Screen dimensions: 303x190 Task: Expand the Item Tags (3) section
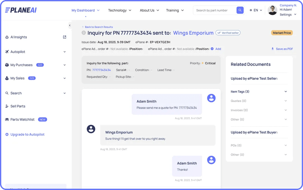pyautogui.click(x=286, y=92)
